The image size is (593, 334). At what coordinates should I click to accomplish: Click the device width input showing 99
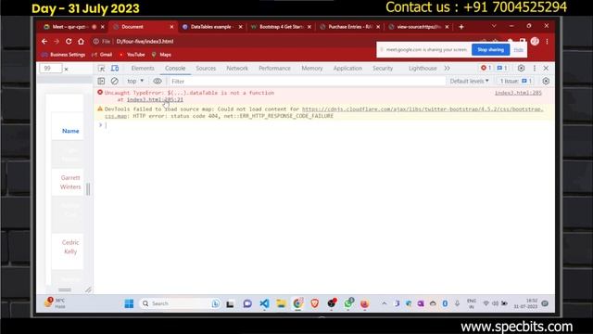[x=51, y=68]
